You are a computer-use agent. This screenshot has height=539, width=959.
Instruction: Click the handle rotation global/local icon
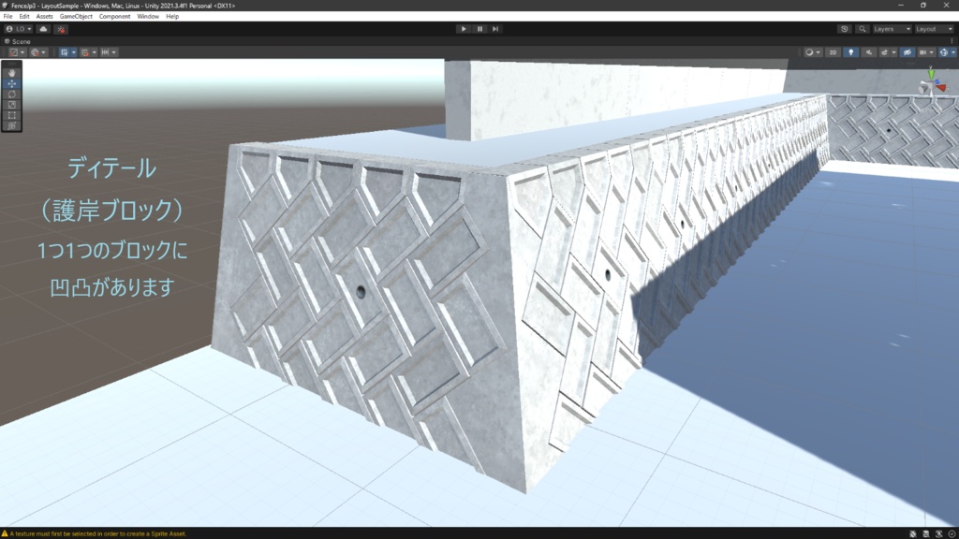(x=35, y=52)
